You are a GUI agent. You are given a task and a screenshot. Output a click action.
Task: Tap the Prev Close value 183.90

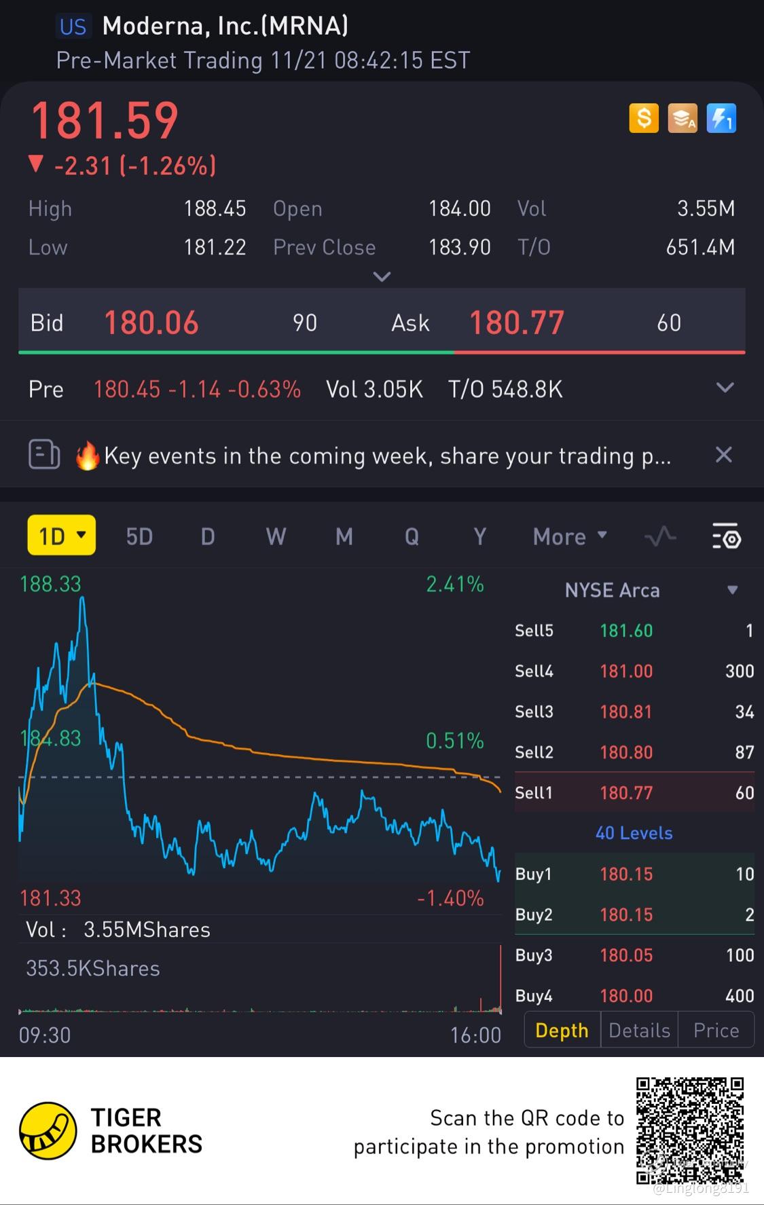459,247
